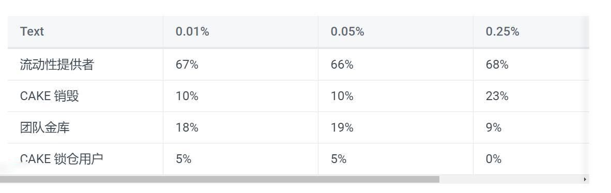Click the 0% cell in CAKE 锁仓用户 row
The image size is (611, 193).
[x=493, y=159]
